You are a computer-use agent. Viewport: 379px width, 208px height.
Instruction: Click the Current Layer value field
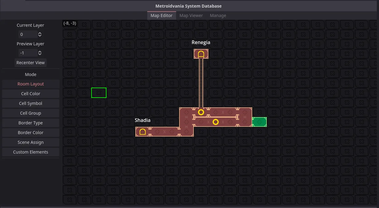[27, 34]
